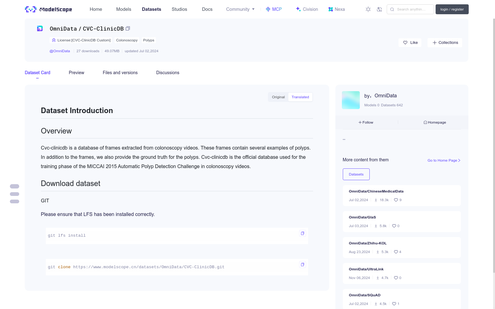Switch to Files and versions tab
495x309 pixels.
click(x=120, y=73)
